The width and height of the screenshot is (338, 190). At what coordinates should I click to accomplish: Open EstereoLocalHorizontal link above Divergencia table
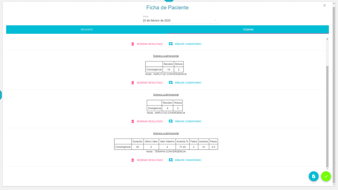click(x=166, y=95)
